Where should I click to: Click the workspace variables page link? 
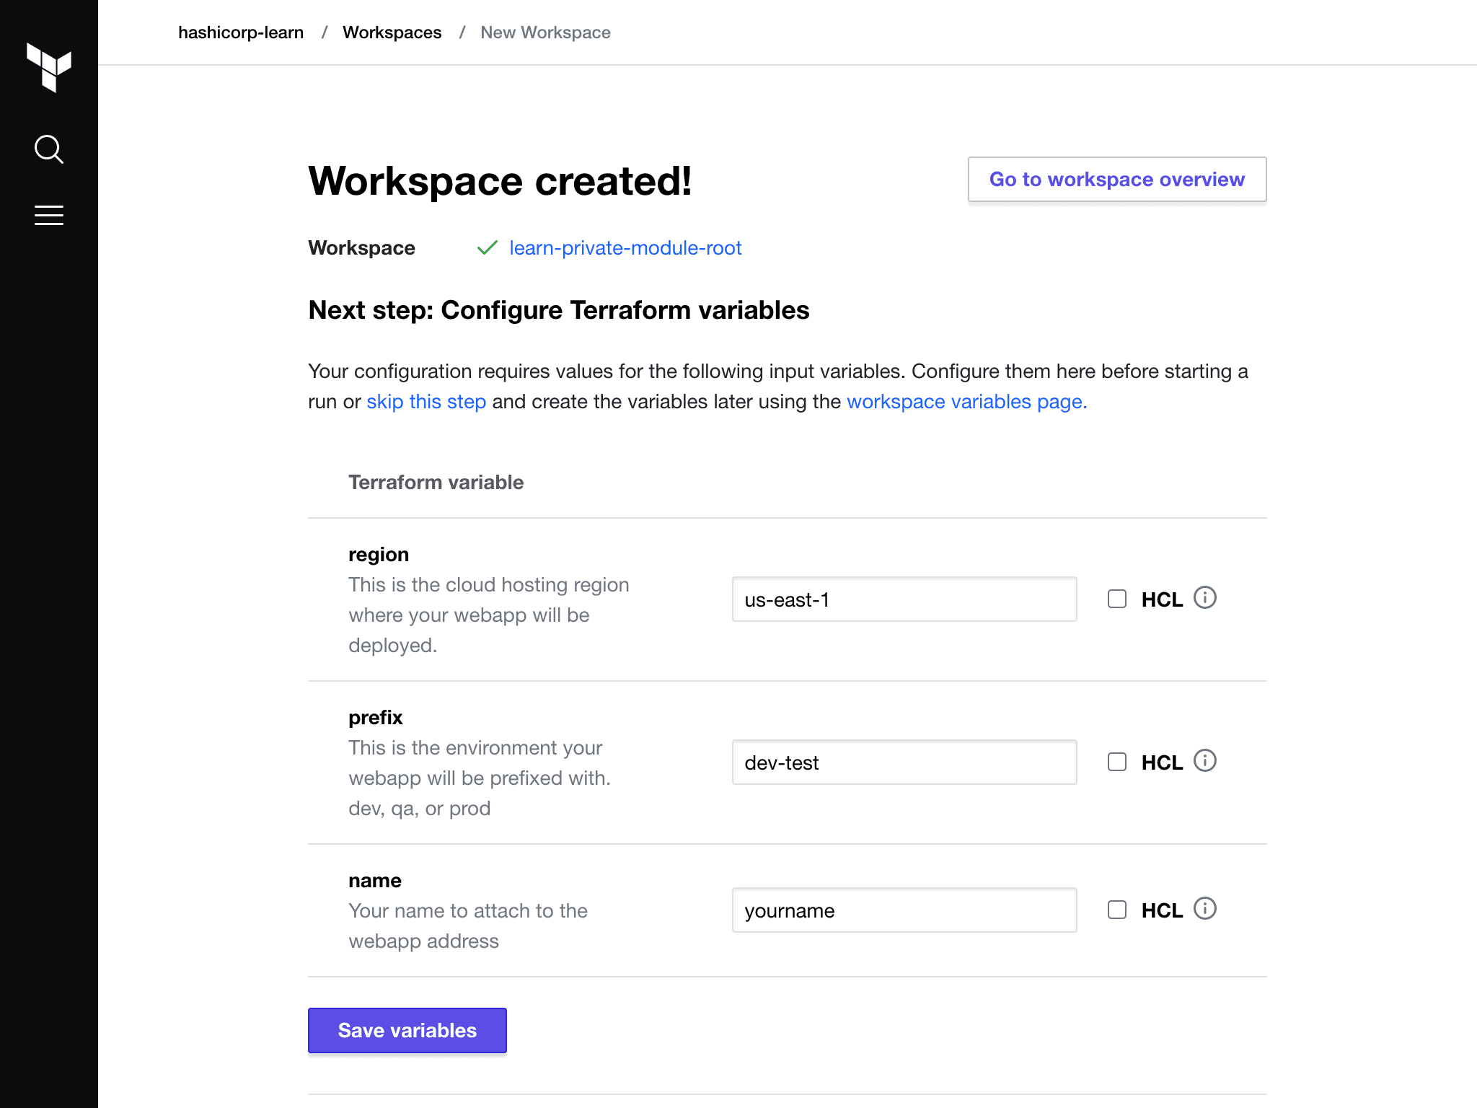(966, 400)
